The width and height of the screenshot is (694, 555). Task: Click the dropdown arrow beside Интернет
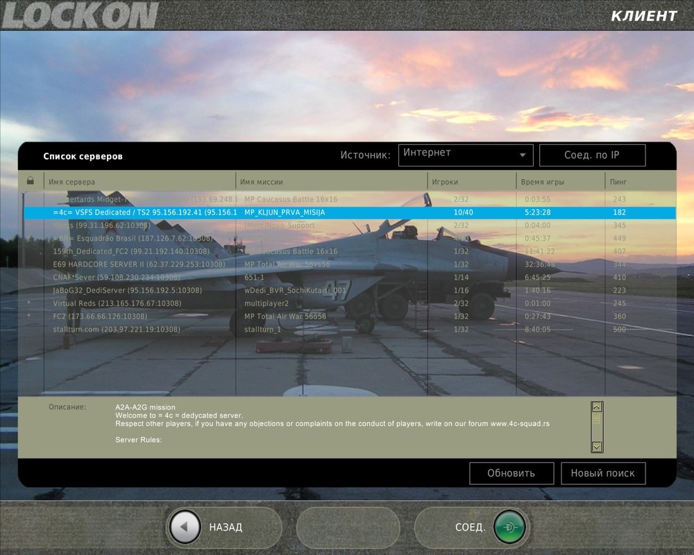(523, 155)
